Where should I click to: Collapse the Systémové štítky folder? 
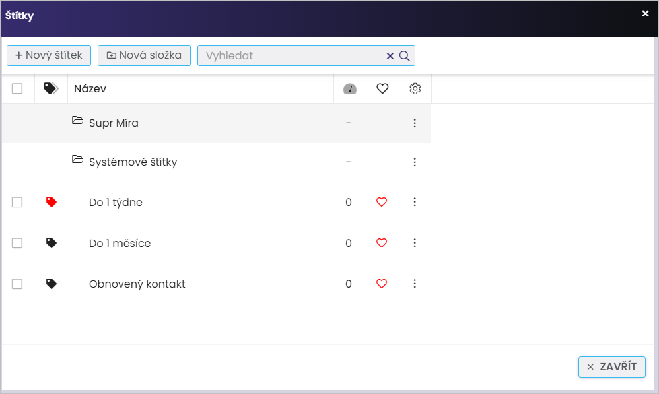click(x=78, y=160)
